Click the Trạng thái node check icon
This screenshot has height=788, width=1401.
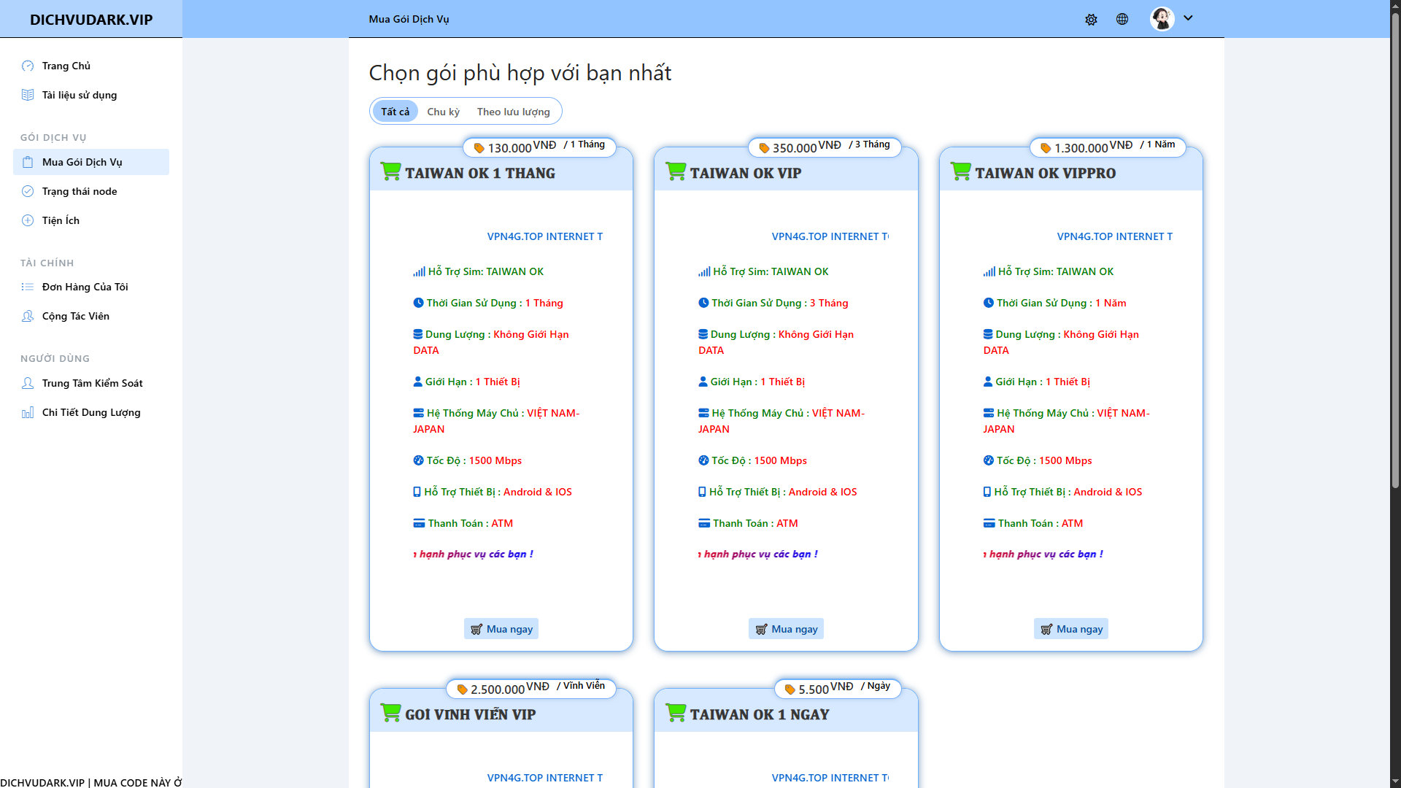28,191
